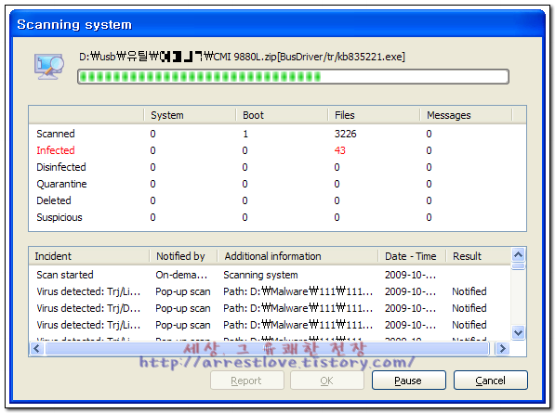Click the horizontal scroll right arrow

(x=502, y=349)
